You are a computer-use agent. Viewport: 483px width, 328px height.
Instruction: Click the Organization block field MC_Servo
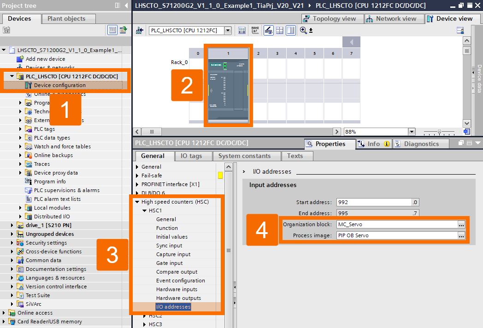[x=397, y=224]
